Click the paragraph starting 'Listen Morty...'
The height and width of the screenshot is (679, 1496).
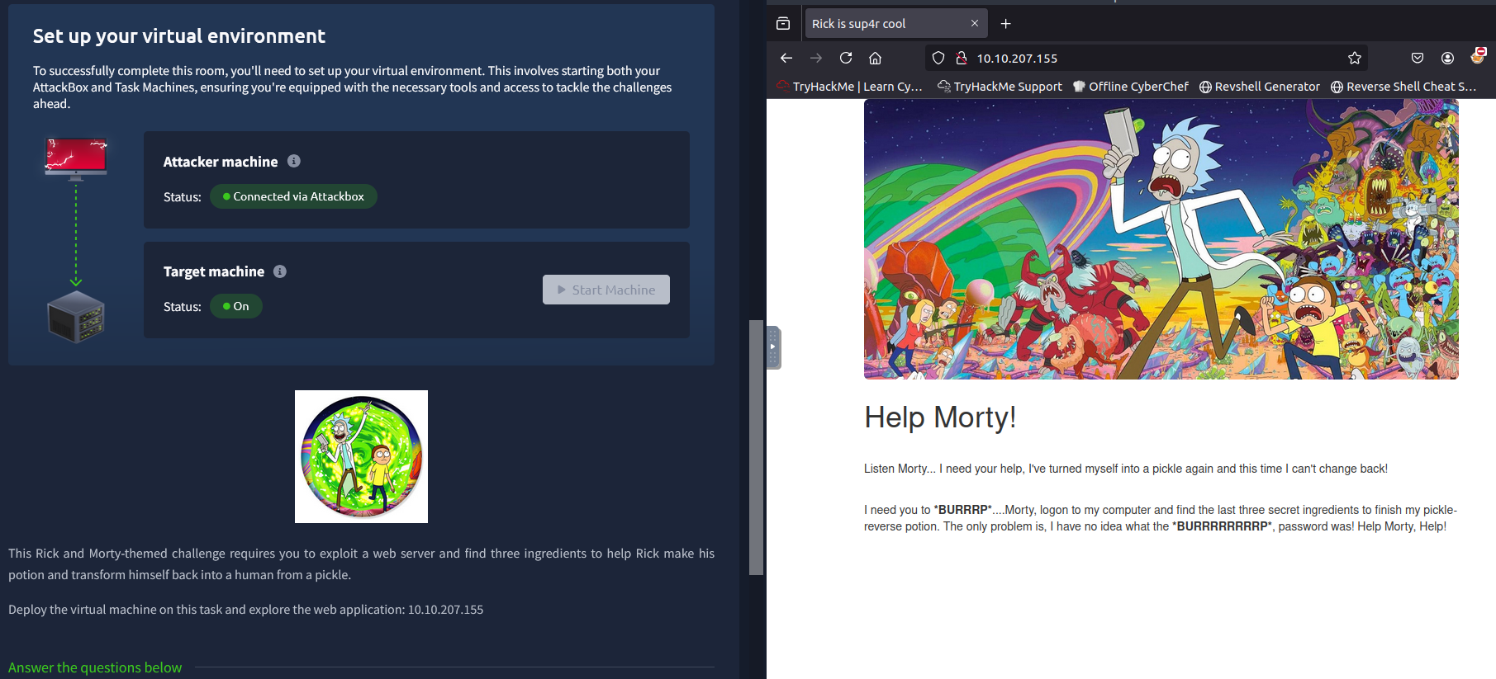tap(1126, 469)
